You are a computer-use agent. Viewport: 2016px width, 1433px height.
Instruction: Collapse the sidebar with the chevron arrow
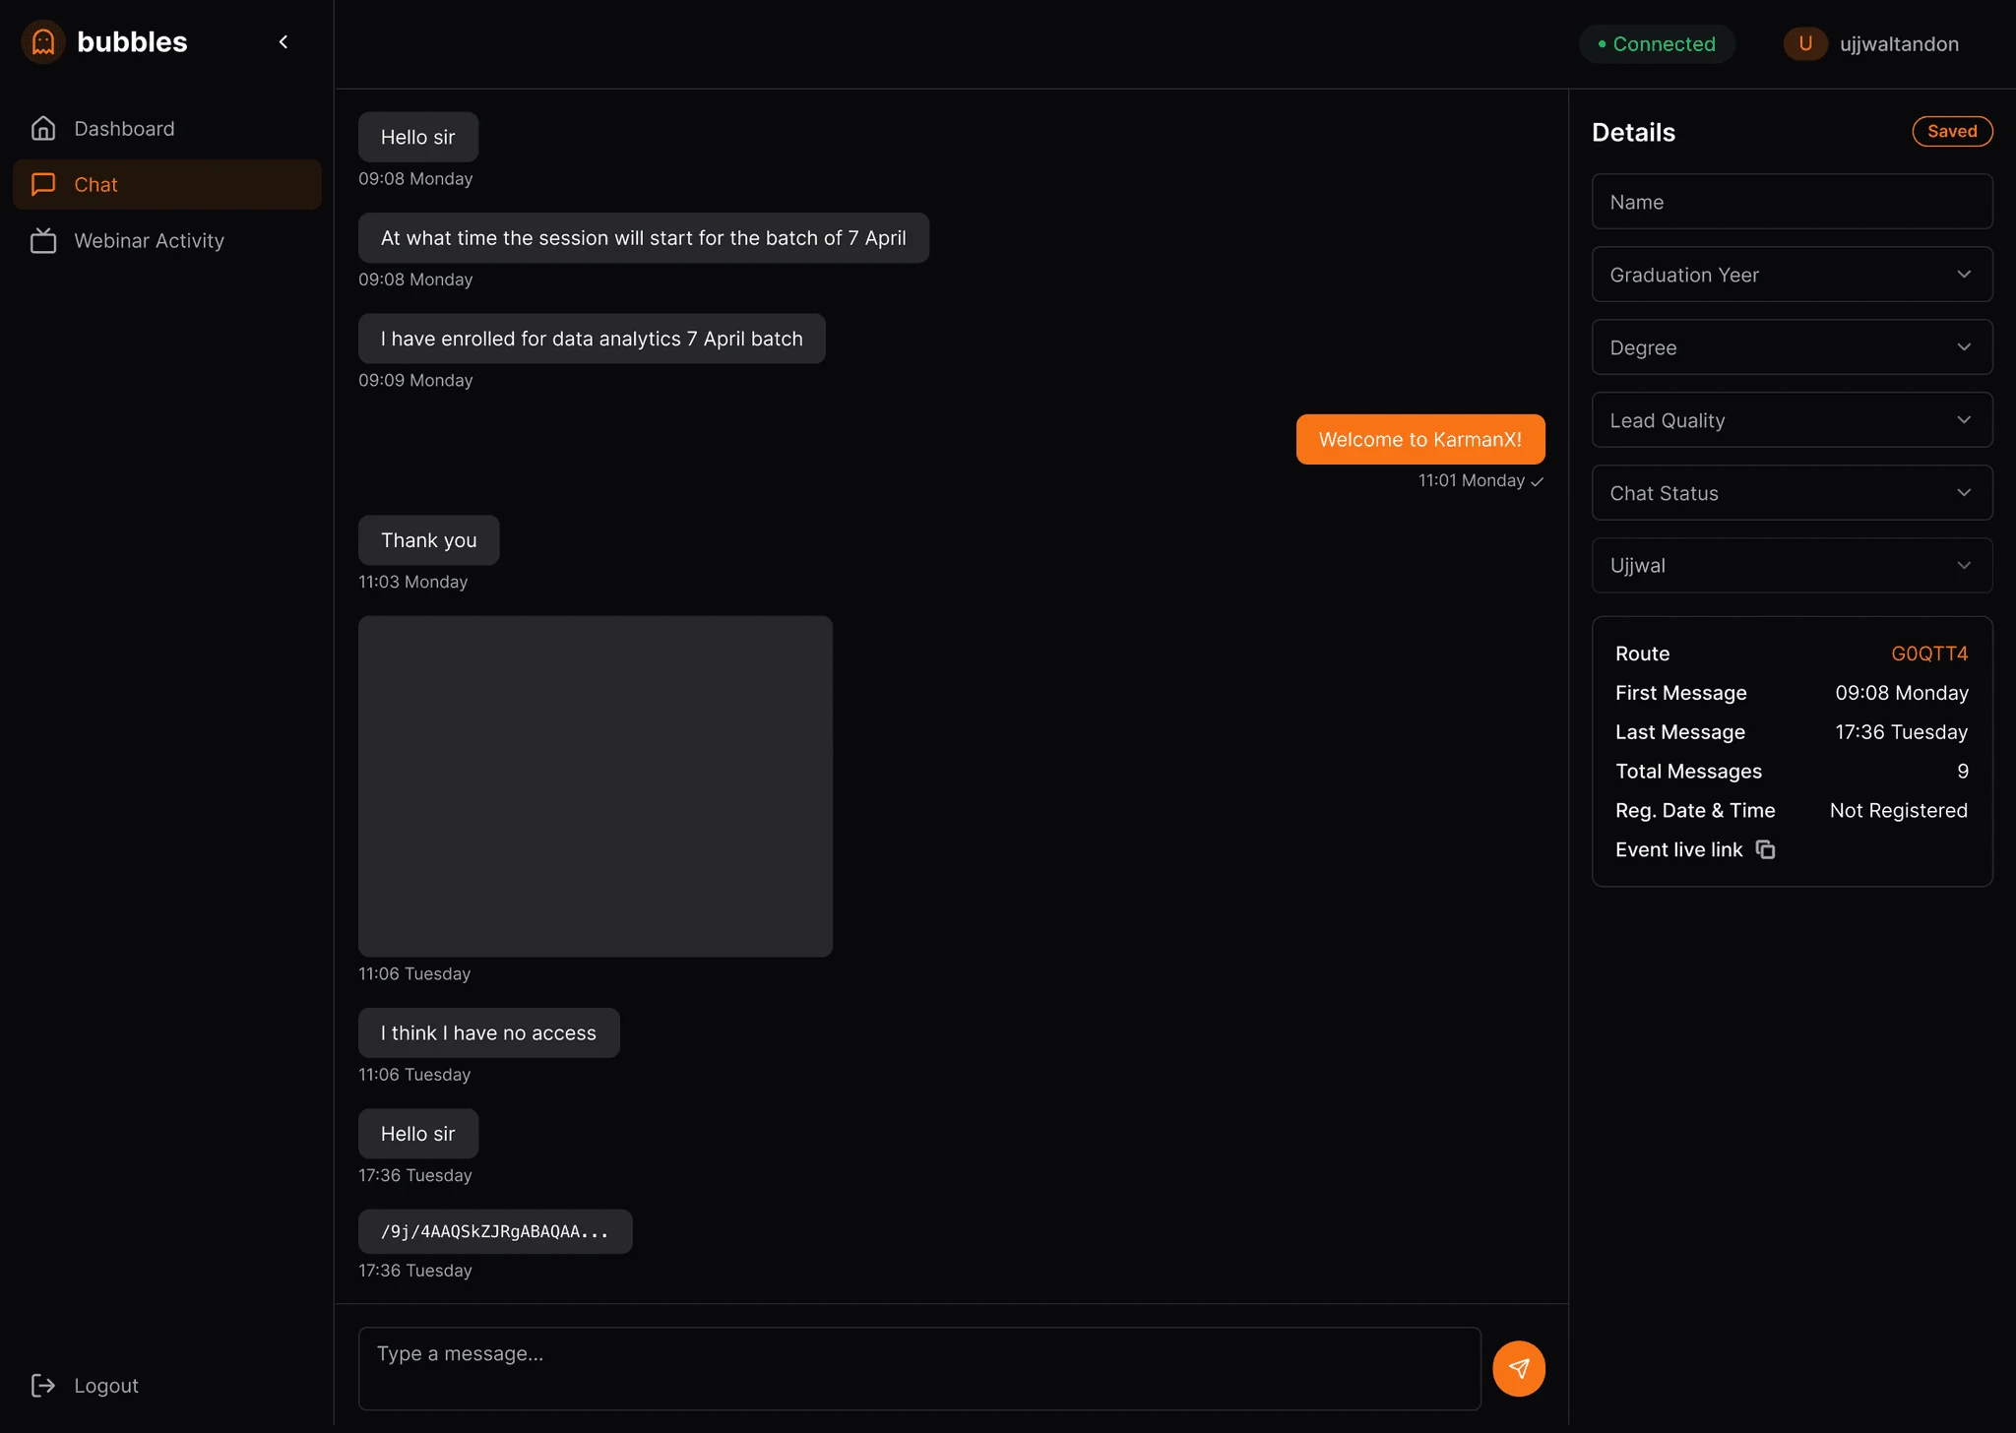click(283, 41)
